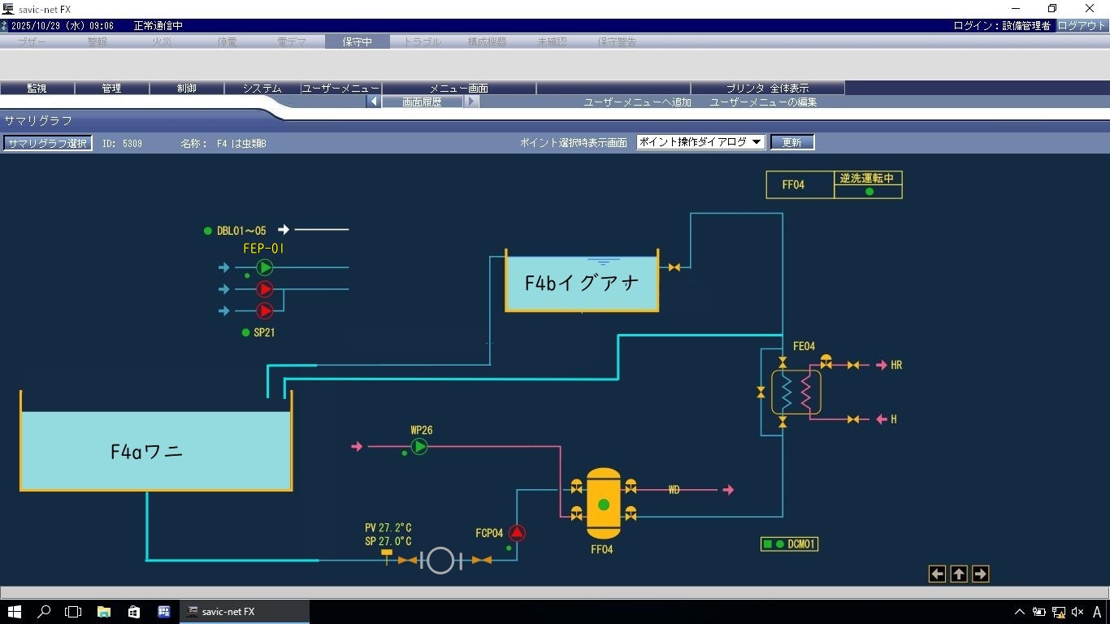Click the right arrow navigation icon
This screenshot has height=624, width=1110.
(980, 574)
